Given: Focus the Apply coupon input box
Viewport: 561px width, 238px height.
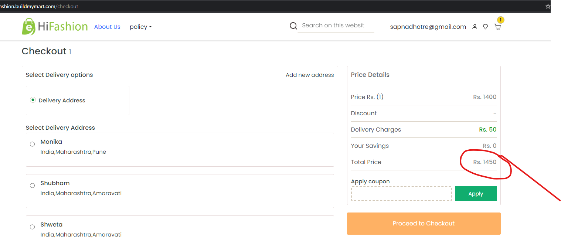Looking at the screenshot, I should click(401, 194).
